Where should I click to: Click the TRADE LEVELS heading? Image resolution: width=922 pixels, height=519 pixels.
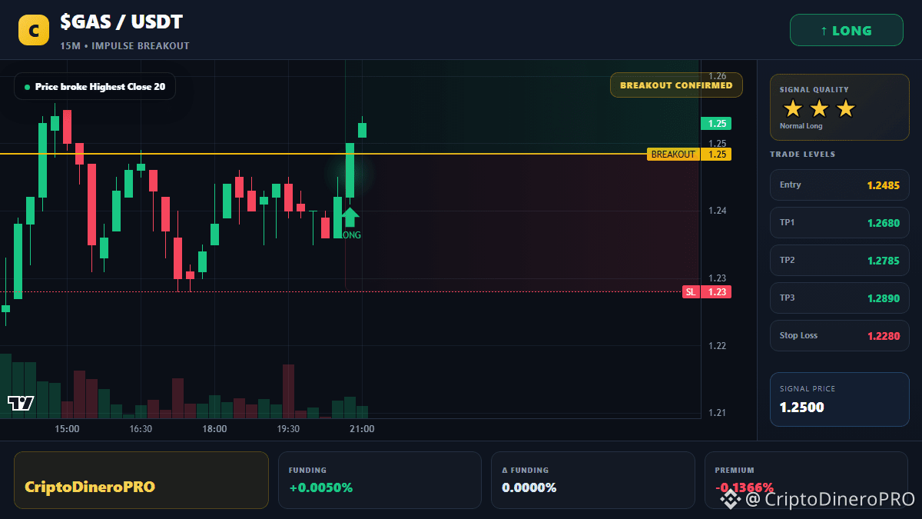coord(802,155)
